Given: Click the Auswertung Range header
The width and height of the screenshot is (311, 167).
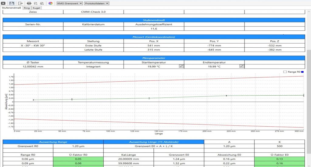Looking at the screenshot, I should tap(53, 142).
